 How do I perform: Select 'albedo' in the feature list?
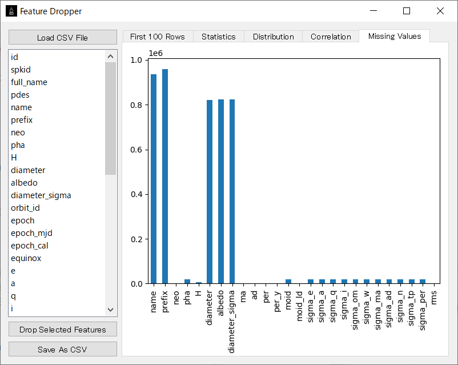(57, 183)
